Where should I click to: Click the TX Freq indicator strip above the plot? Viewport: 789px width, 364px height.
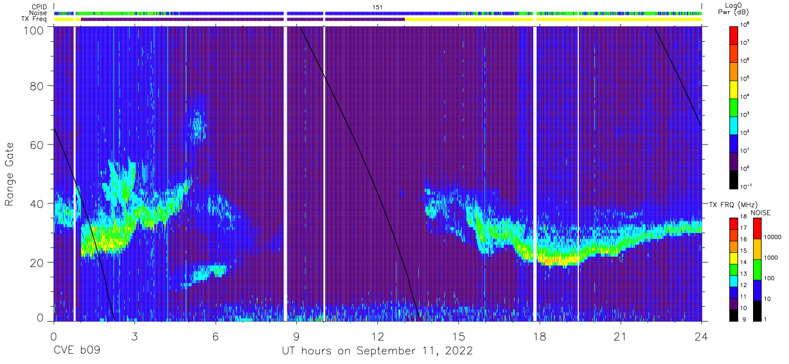click(378, 19)
